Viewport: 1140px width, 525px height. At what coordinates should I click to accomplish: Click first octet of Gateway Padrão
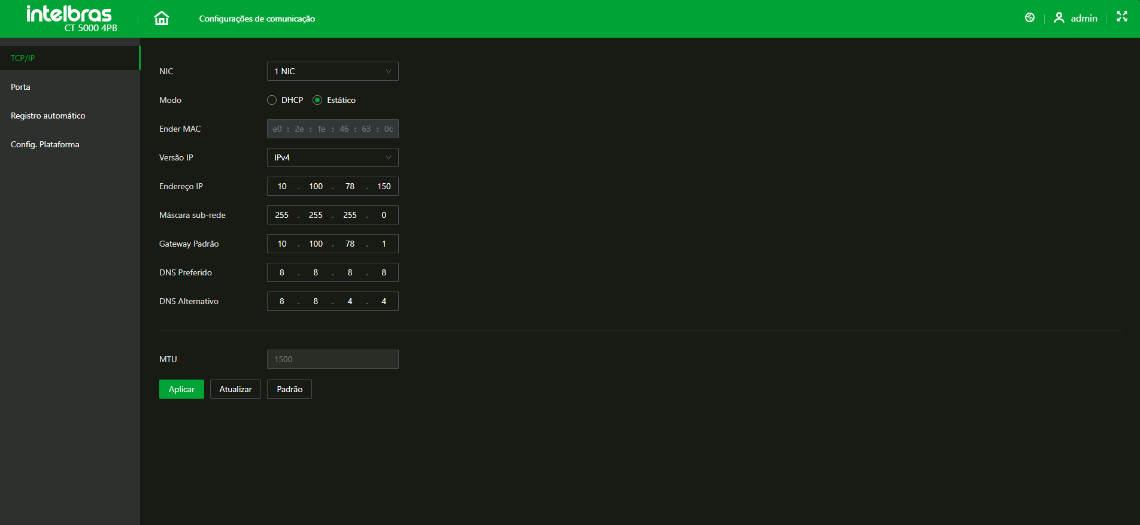[x=282, y=244]
